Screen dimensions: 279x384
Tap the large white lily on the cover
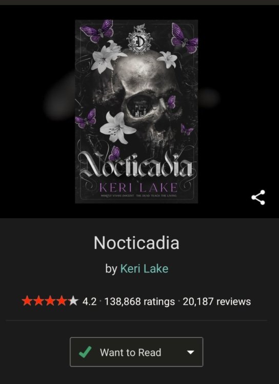tap(117, 128)
